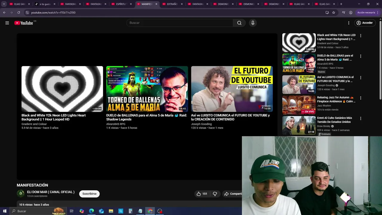382x215 pixels.
Task: Open Alvaro845 RPG channel under end-screen video
Action: [116, 124]
